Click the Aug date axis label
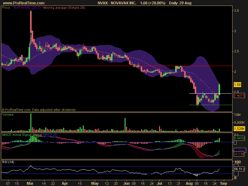Screen dimensions: 248x186 coord(189,183)
